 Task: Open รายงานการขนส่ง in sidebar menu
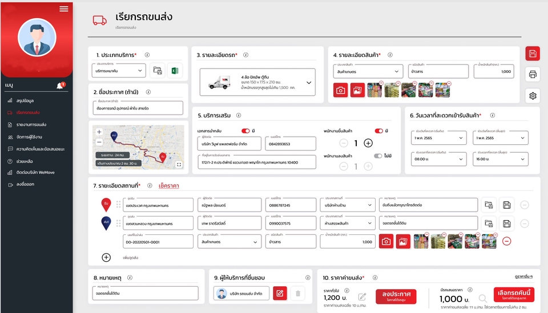[x=31, y=124]
